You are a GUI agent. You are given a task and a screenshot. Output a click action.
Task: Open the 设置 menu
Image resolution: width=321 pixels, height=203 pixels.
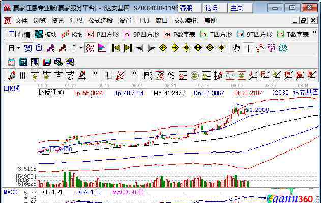tap(125, 21)
